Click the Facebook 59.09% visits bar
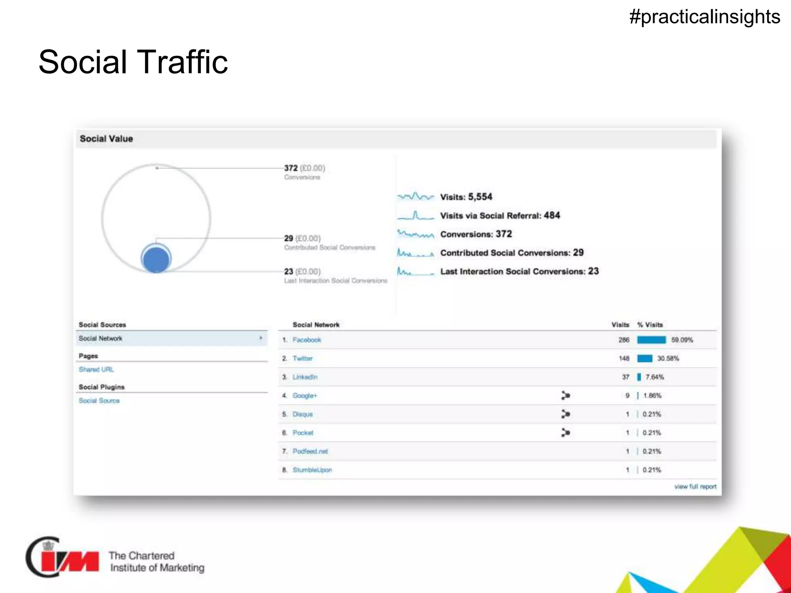The height and width of the screenshot is (593, 791). (x=652, y=340)
